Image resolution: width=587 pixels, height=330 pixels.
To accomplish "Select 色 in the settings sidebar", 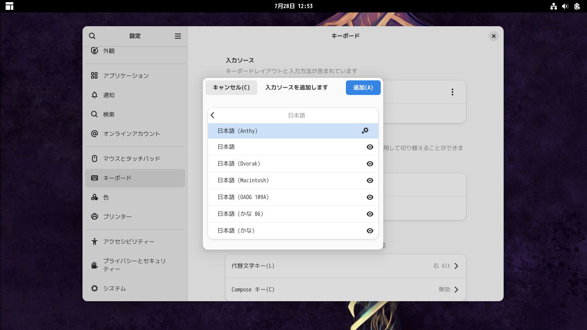I will (135, 197).
